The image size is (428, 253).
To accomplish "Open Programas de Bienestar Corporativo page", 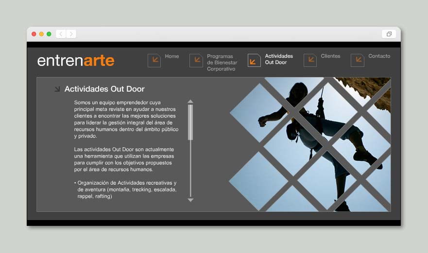I will pos(222,63).
